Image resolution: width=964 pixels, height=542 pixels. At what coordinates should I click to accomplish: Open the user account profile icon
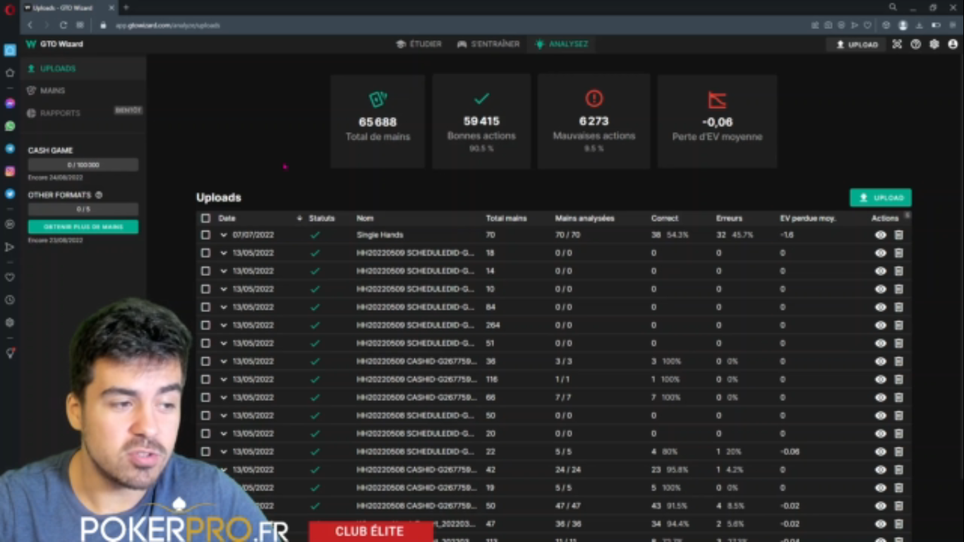pyautogui.click(x=953, y=44)
